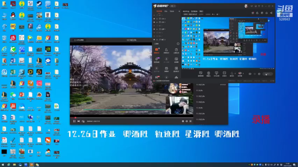This screenshot has width=298, height=167.
Task: Open streaming settings gear icon
Action: (x=259, y=74)
